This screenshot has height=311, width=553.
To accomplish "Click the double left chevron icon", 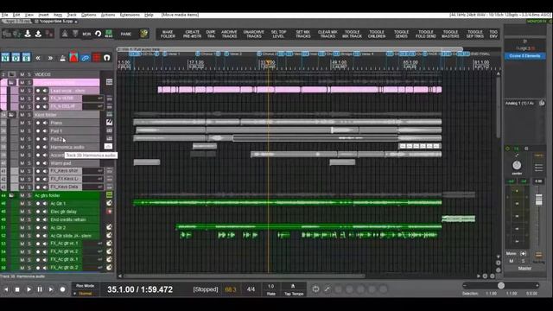I will (x=38, y=58).
